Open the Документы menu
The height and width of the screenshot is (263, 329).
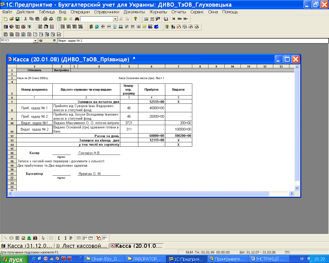(x=134, y=12)
